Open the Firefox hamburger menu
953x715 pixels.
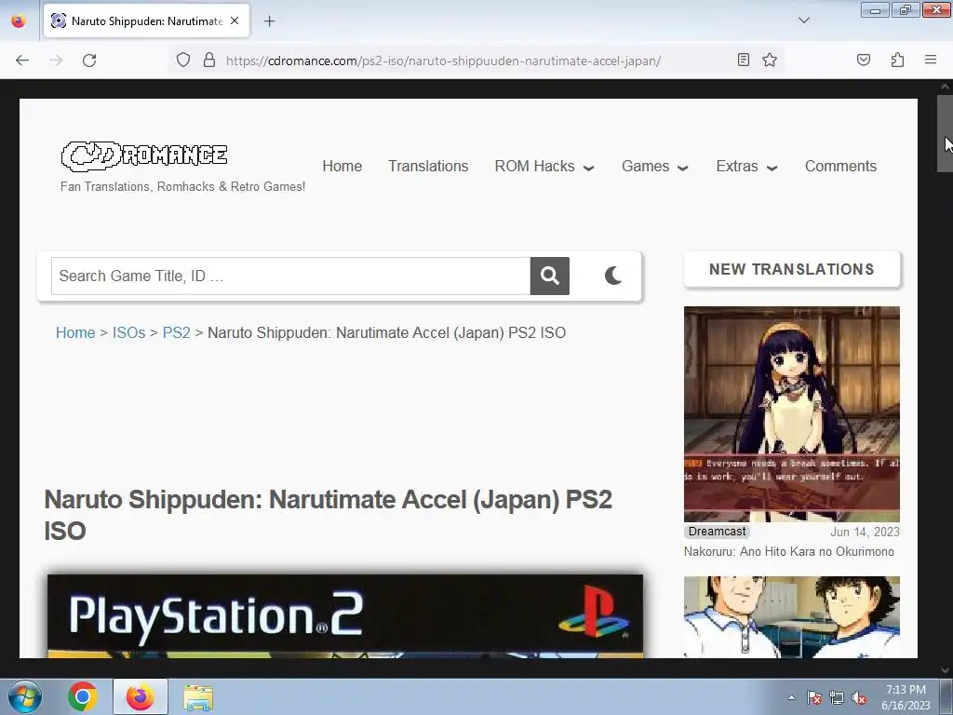point(931,60)
